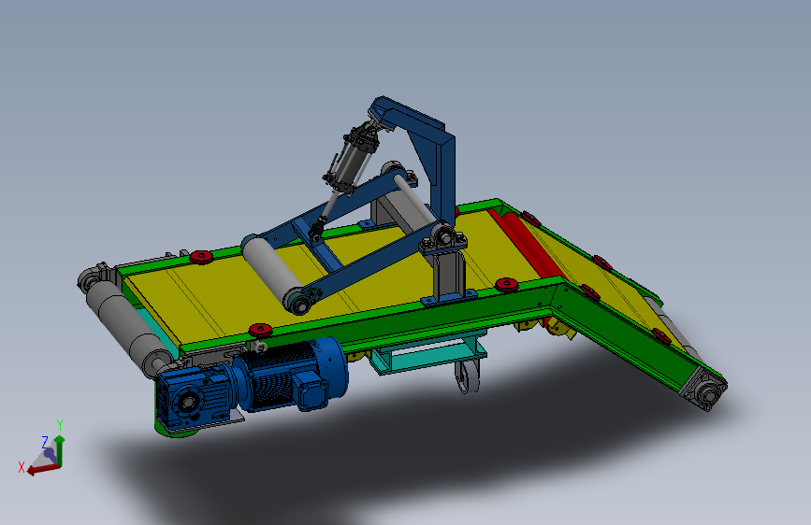
Task: Click the red X axis arrow of triad
Action: tap(41, 469)
